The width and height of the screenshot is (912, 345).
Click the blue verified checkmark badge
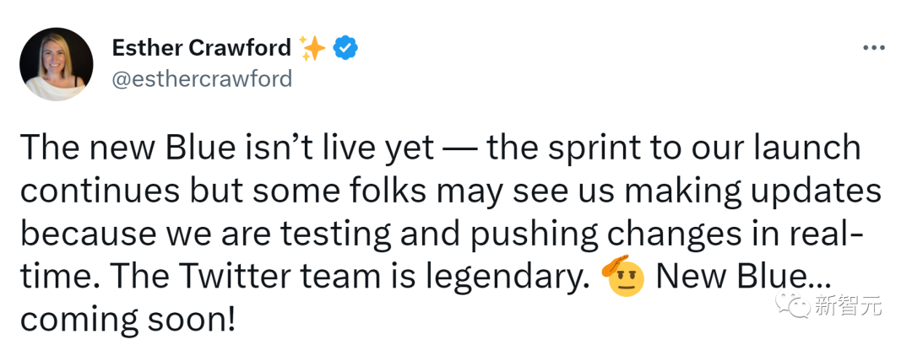(x=345, y=49)
